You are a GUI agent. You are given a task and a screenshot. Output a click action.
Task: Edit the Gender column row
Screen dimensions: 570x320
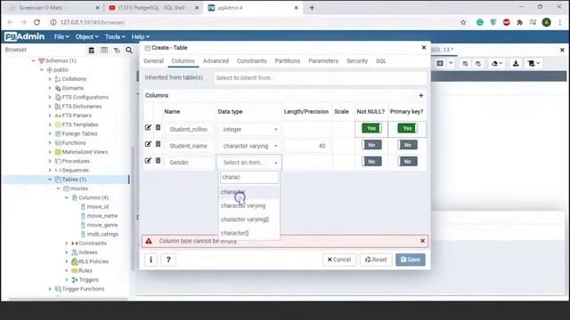(x=148, y=161)
